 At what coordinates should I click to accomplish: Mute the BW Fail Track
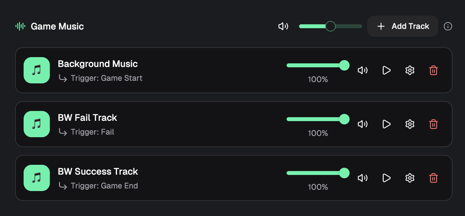pyautogui.click(x=362, y=124)
